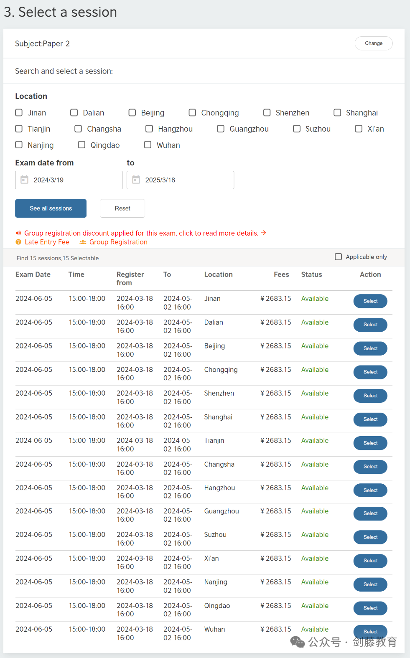Click the red megaphone icon beside group discount notice

point(18,233)
